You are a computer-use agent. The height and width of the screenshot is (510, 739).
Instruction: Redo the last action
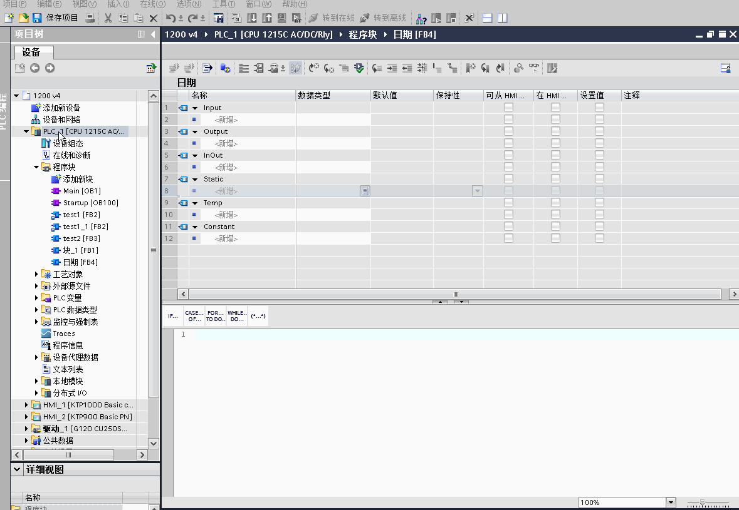192,18
